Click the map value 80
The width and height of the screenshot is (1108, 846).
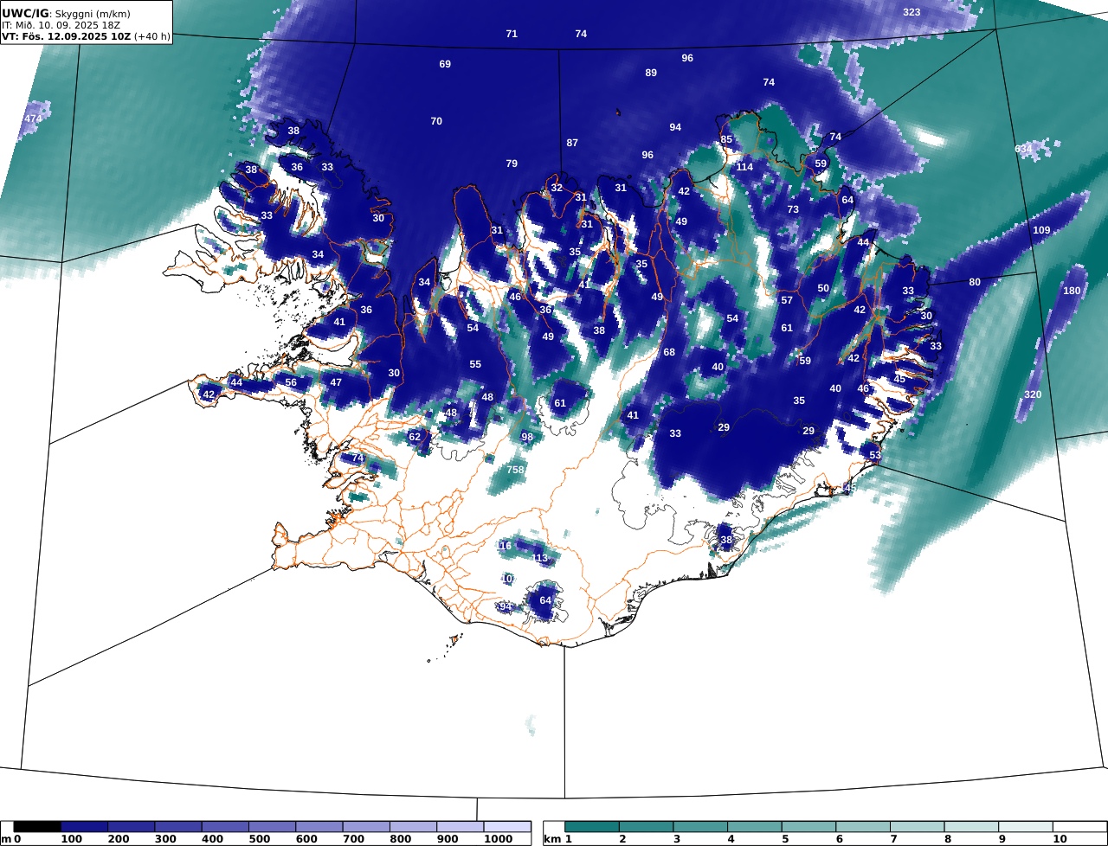(975, 282)
